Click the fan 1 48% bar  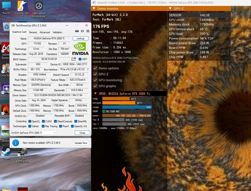coord(127,124)
